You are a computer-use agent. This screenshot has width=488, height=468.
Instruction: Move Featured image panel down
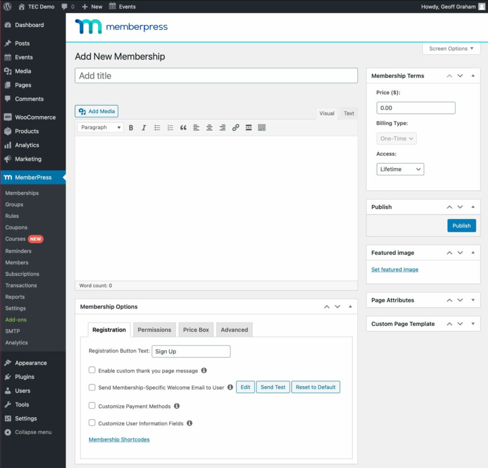(x=460, y=253)
